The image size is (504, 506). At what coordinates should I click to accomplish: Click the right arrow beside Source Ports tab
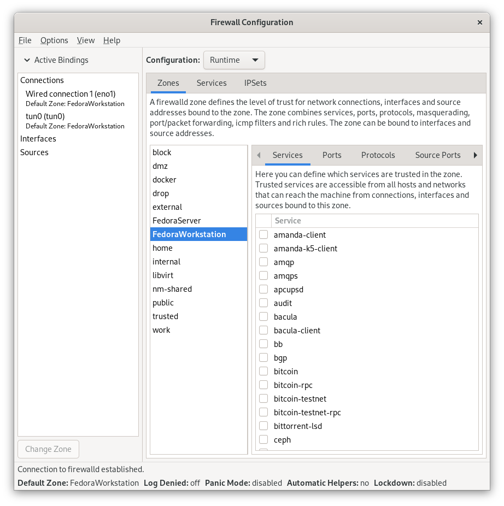click(476, 155)
